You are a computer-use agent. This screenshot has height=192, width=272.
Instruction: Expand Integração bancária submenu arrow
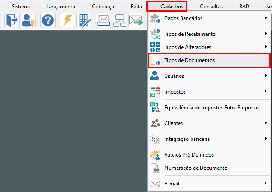[266, 138]
